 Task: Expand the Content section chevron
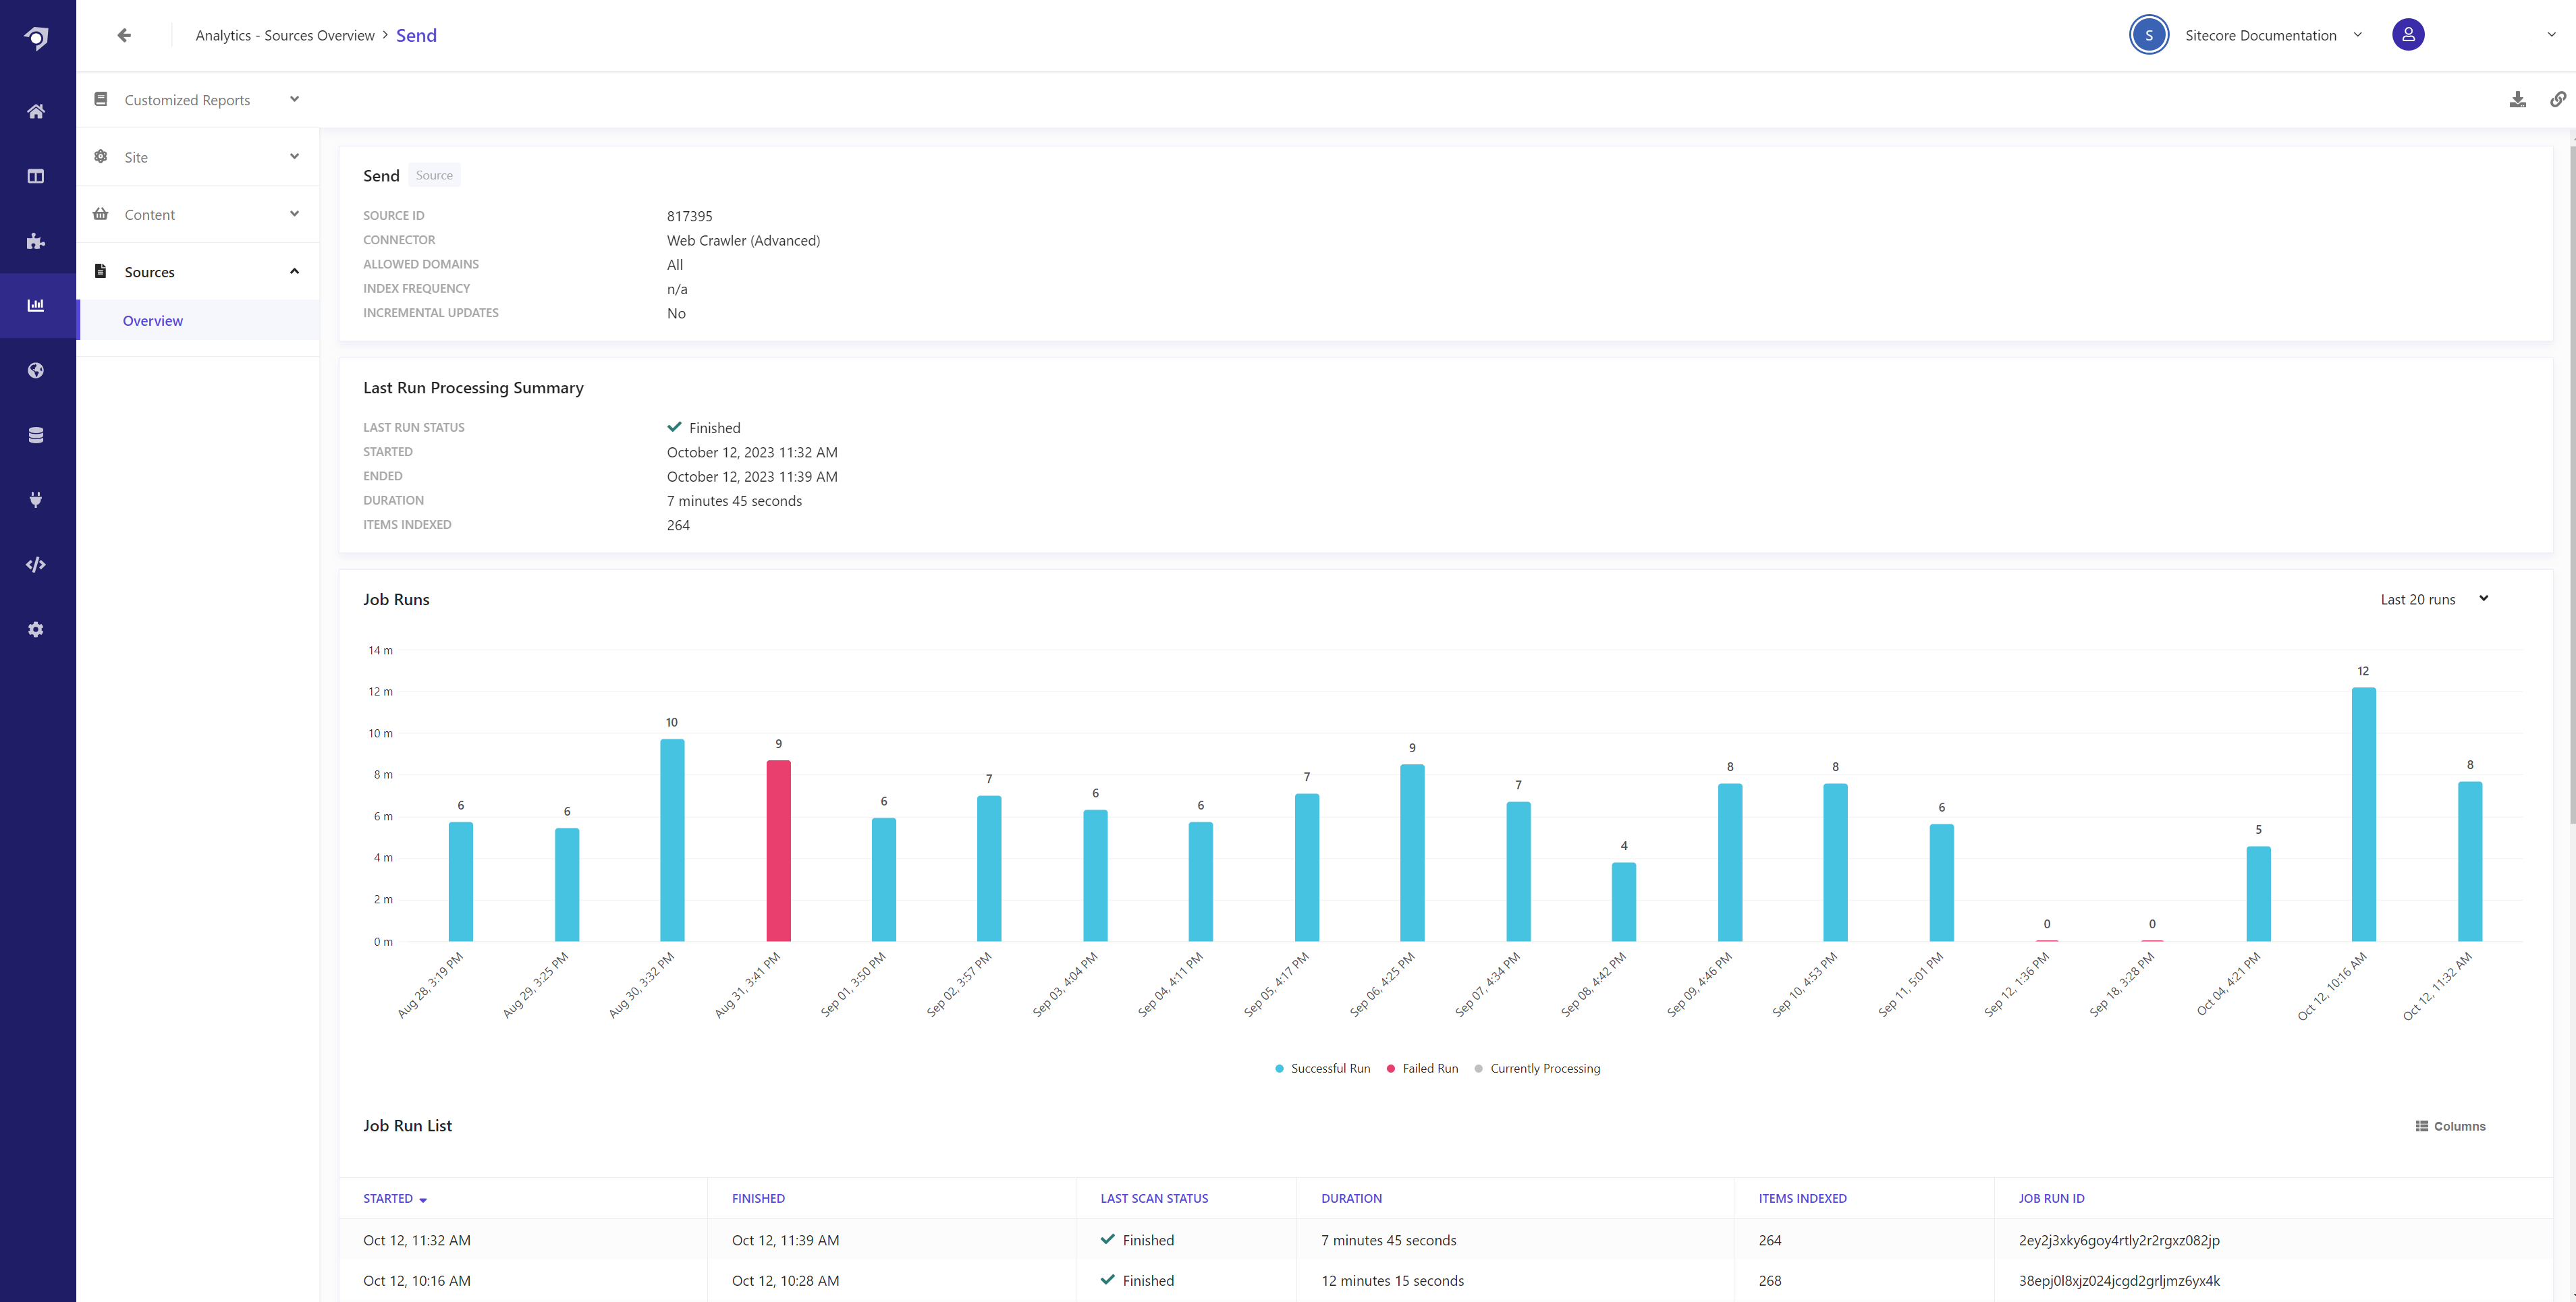click(x=294, y=214)
